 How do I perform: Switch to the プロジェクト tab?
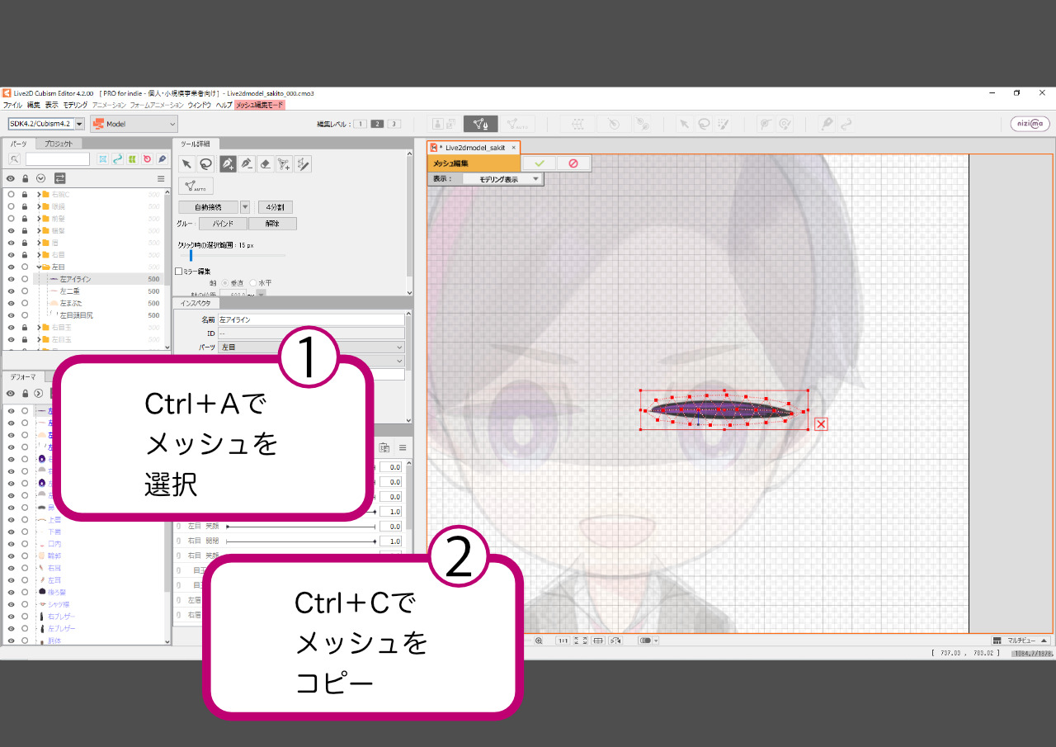pos(58,144)
